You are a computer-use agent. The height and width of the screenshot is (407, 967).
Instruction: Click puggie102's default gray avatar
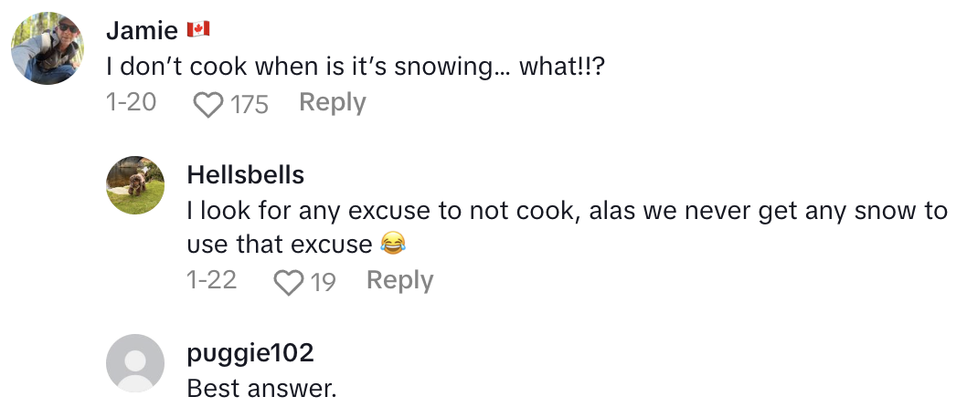(136, 362)
